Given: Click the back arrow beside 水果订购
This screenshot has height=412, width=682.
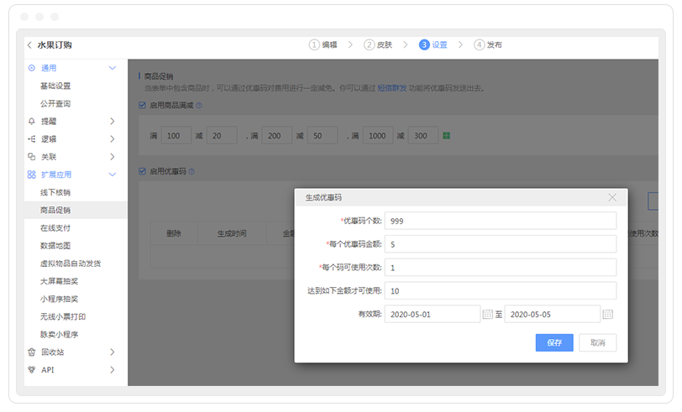Looking at the screenshot, I should [29, 45].
